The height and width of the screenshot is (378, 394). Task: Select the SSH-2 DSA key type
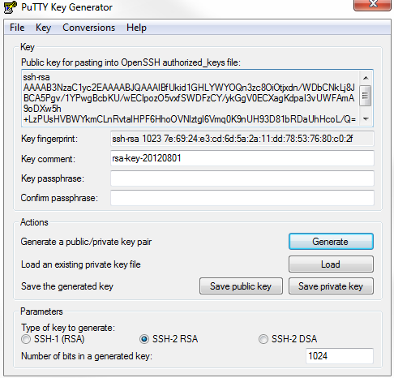tap(263, 339)
